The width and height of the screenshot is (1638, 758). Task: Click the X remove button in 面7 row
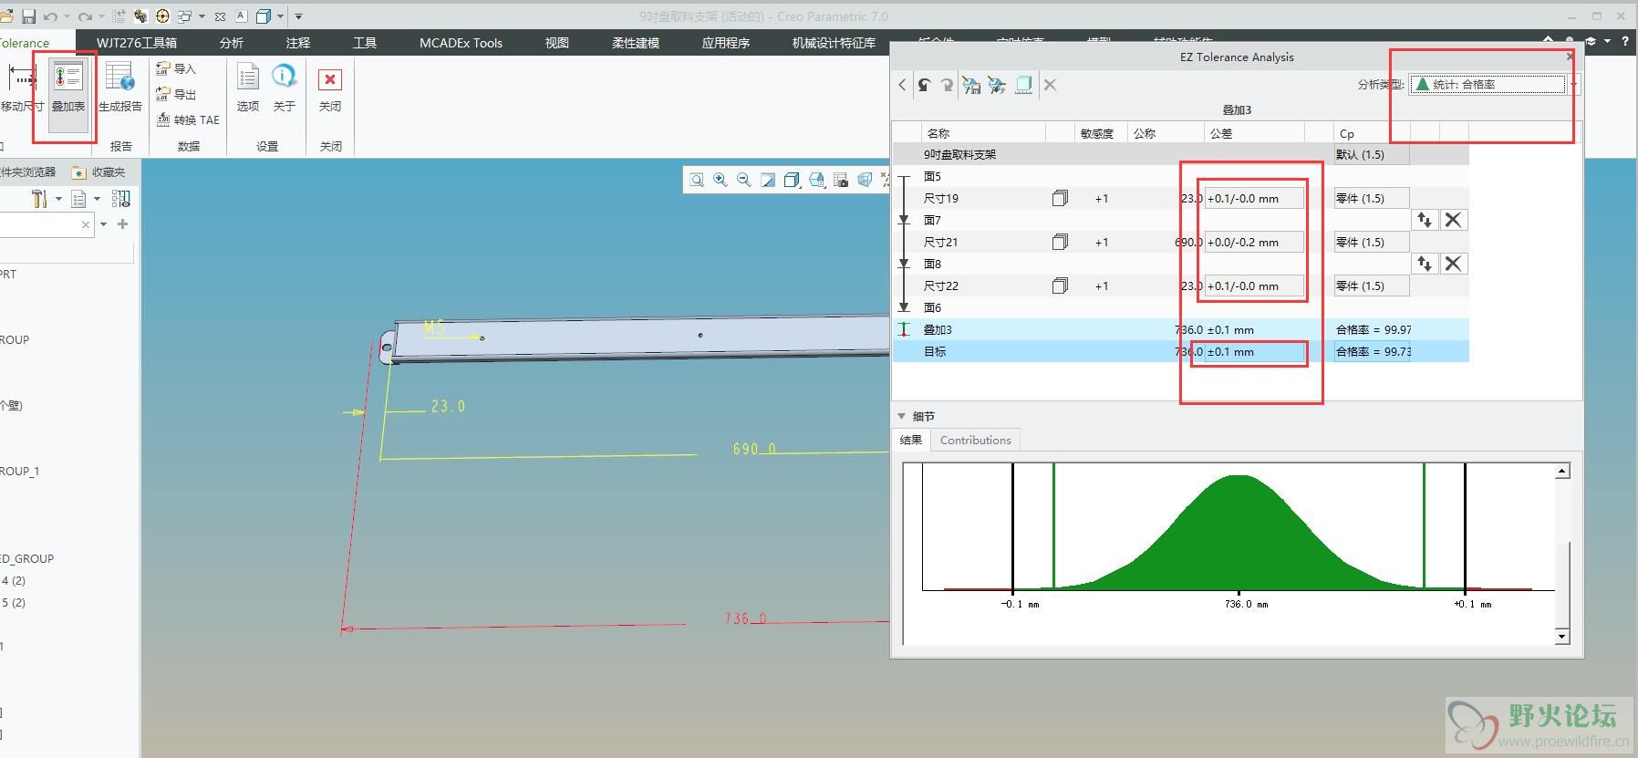pos(1454,220)
